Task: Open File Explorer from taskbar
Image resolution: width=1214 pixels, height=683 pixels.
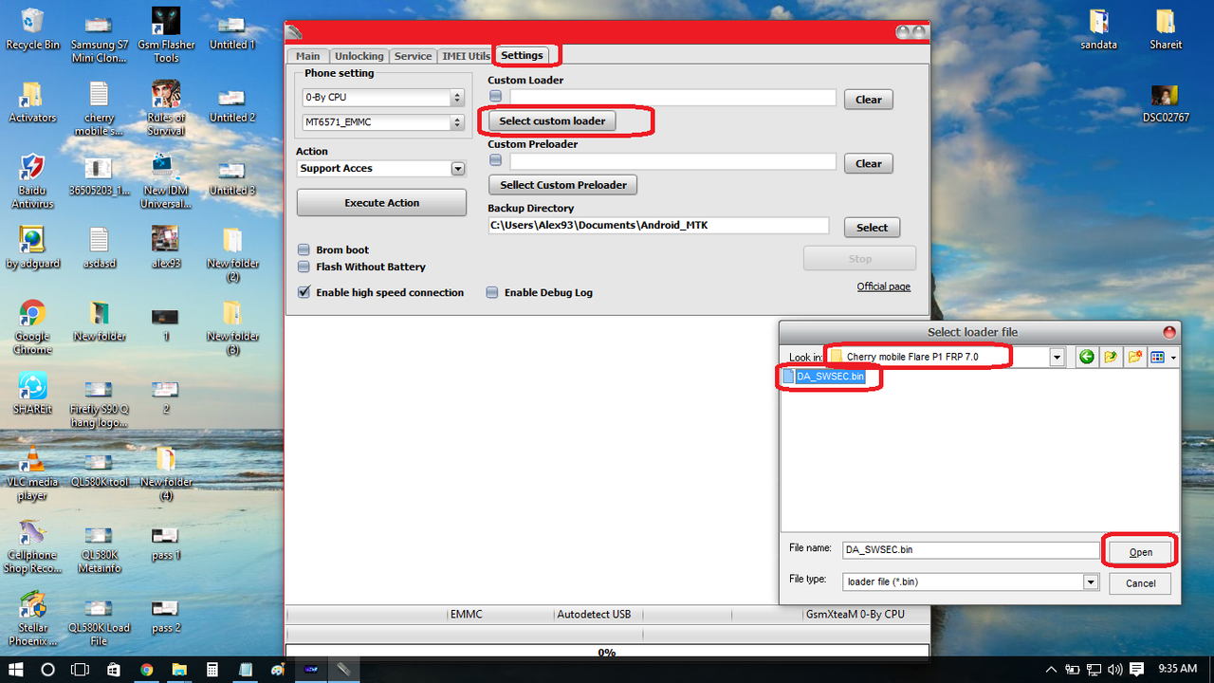Action: pos(179,670)
